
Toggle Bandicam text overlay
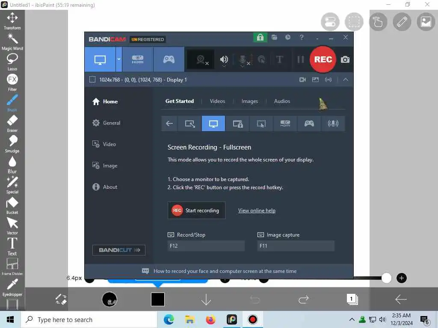click(x=279, y=59)
